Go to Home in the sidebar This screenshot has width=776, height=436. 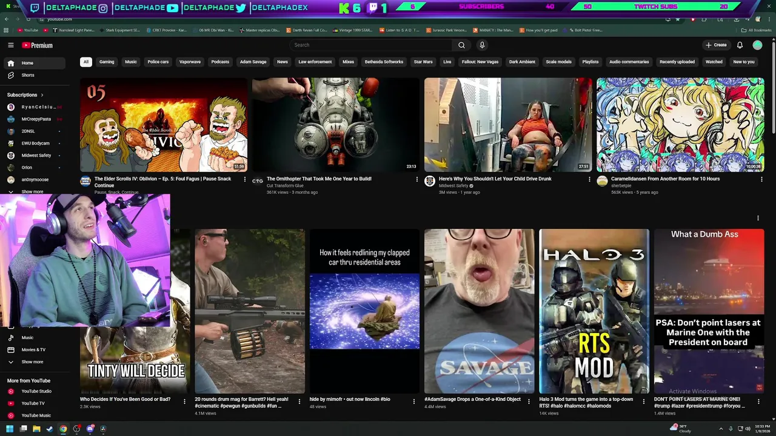pyautogui.click(x=35, y=63)
